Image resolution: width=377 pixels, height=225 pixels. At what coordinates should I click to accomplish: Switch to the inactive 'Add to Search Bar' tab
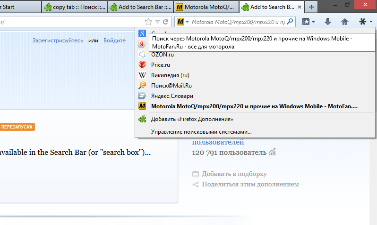click(140, 7)
